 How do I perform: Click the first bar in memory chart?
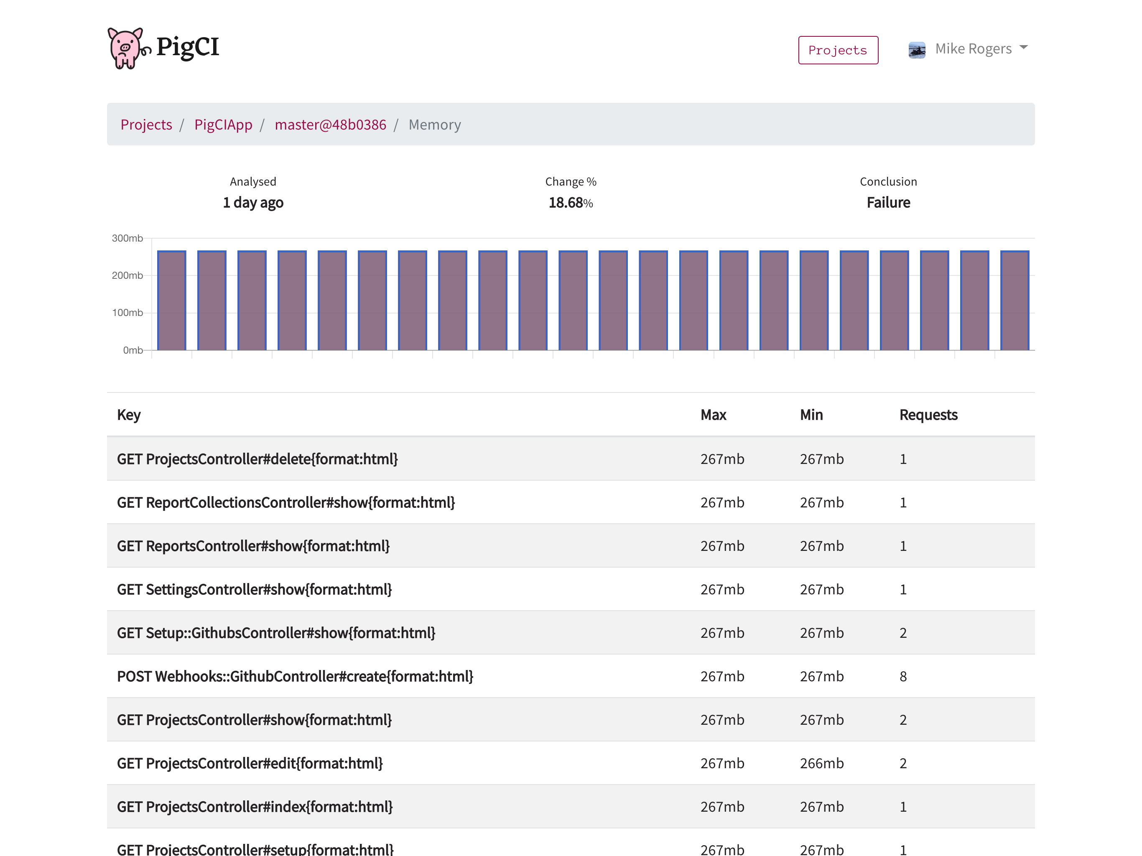coord(171,300)
